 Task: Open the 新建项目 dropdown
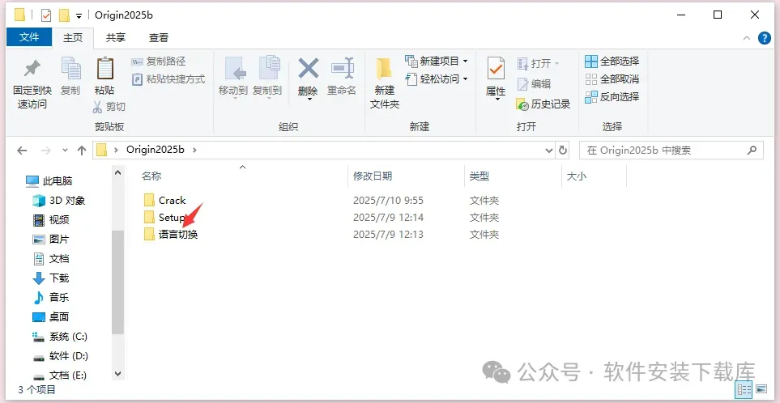(x=437, y=62)
